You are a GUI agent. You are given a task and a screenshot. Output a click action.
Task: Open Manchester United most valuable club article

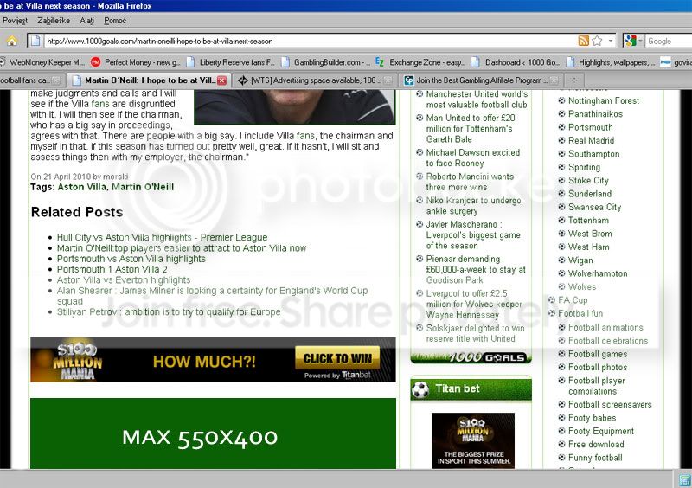point(477,100)
